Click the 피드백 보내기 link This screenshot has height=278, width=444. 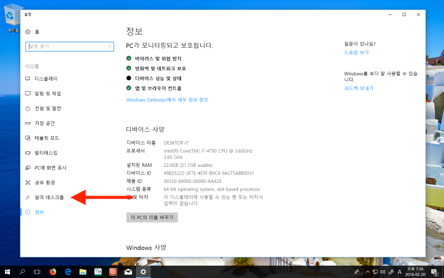tap(359, 88)
